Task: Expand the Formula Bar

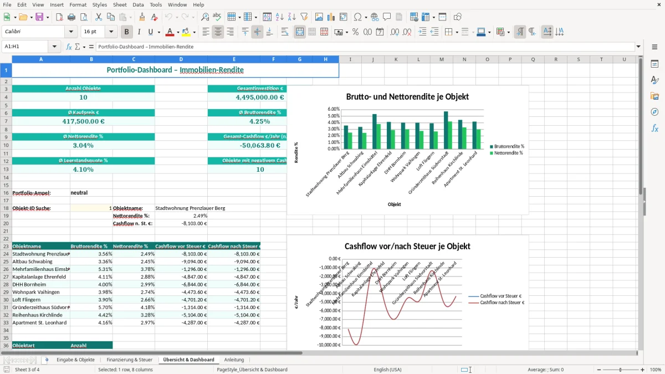Action: (x=639, y=47)
